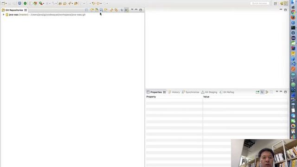Click the New wizard toolbar icon
The height and width of the screenshot is (167, 297).
(x=3, y=3)
